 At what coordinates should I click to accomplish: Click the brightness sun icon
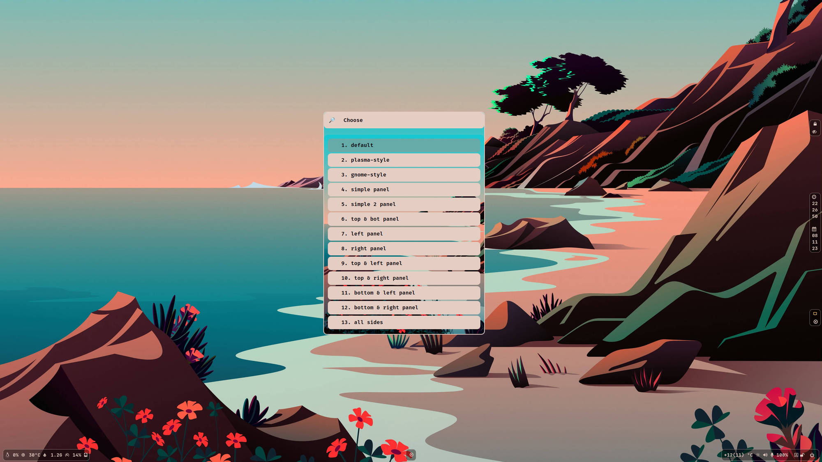(x=758, y=455)
